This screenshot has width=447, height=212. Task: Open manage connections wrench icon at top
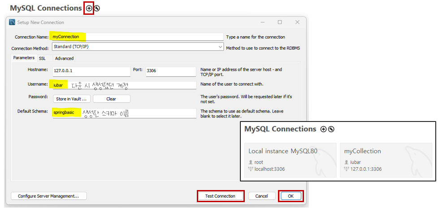pyautogui.click(x=97, y=9)
